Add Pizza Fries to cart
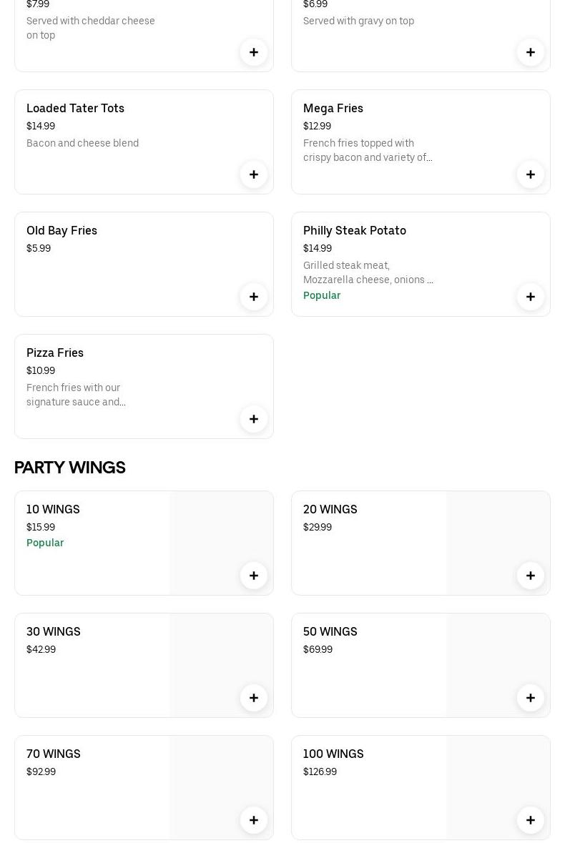 (253, 419)
